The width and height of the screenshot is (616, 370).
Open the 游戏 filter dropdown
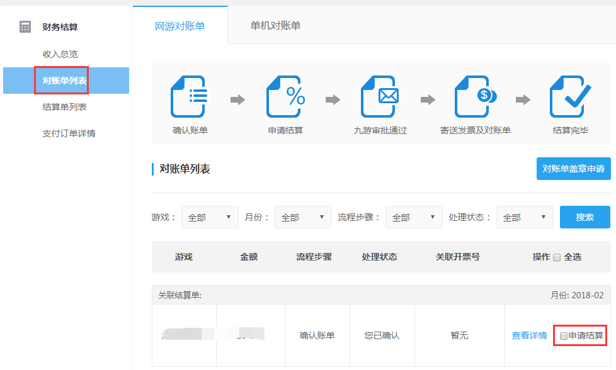click(210, 217)
